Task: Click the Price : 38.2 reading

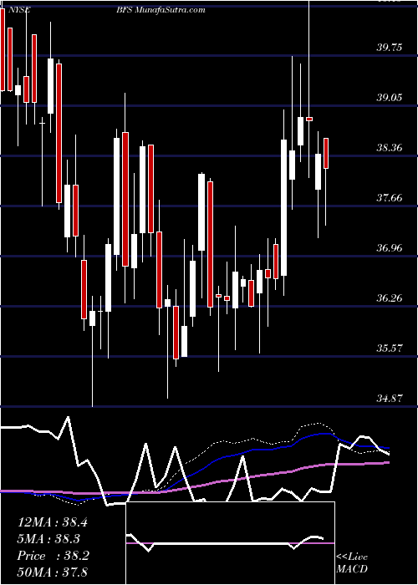Action: (53, 556)
